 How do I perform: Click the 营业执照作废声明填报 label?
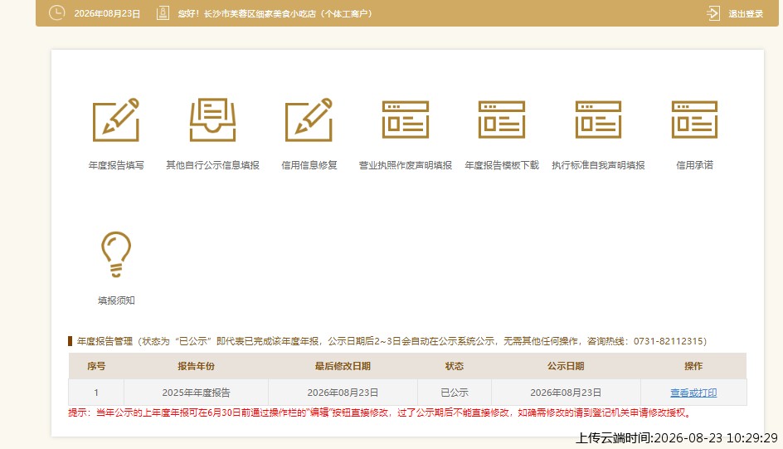click(405, 165)
